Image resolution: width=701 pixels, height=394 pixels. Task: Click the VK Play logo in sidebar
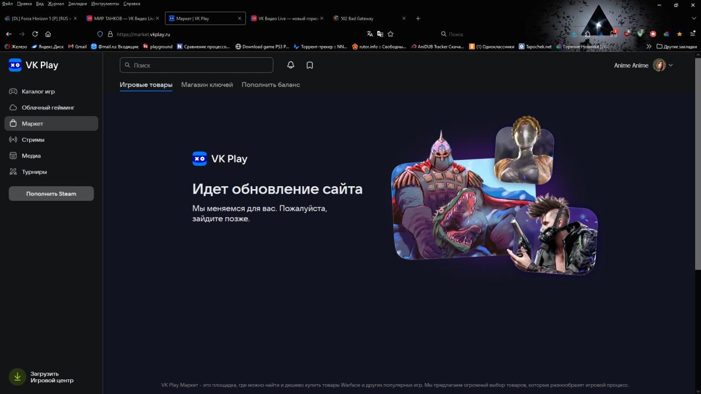[33, 65]
